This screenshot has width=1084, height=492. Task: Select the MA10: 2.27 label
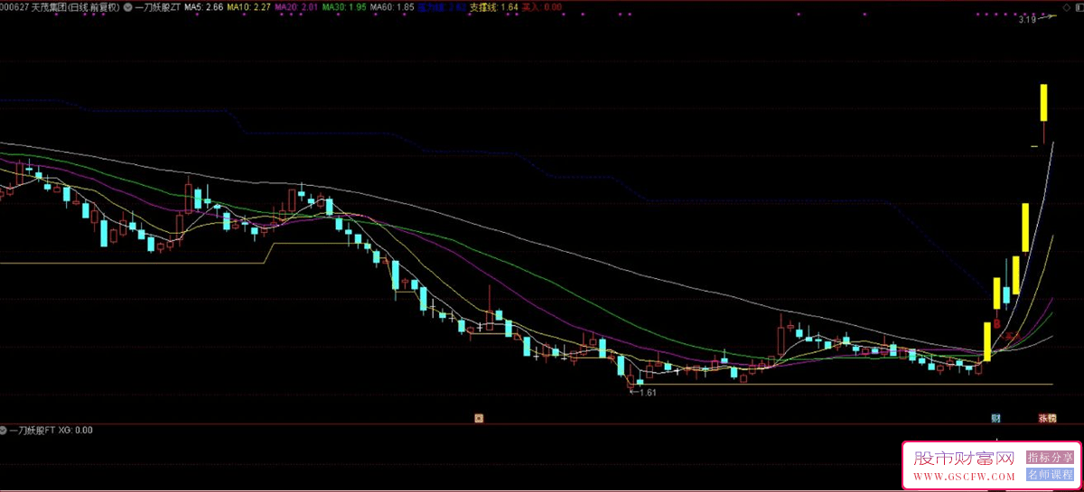(x=248, y=6)
